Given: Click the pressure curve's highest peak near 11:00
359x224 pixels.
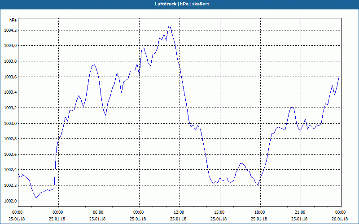Looking at the screenshot, I should 169,26.
